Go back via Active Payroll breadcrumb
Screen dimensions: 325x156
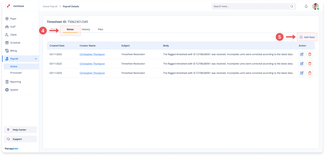pyautogui.click(x=50, y=6)
